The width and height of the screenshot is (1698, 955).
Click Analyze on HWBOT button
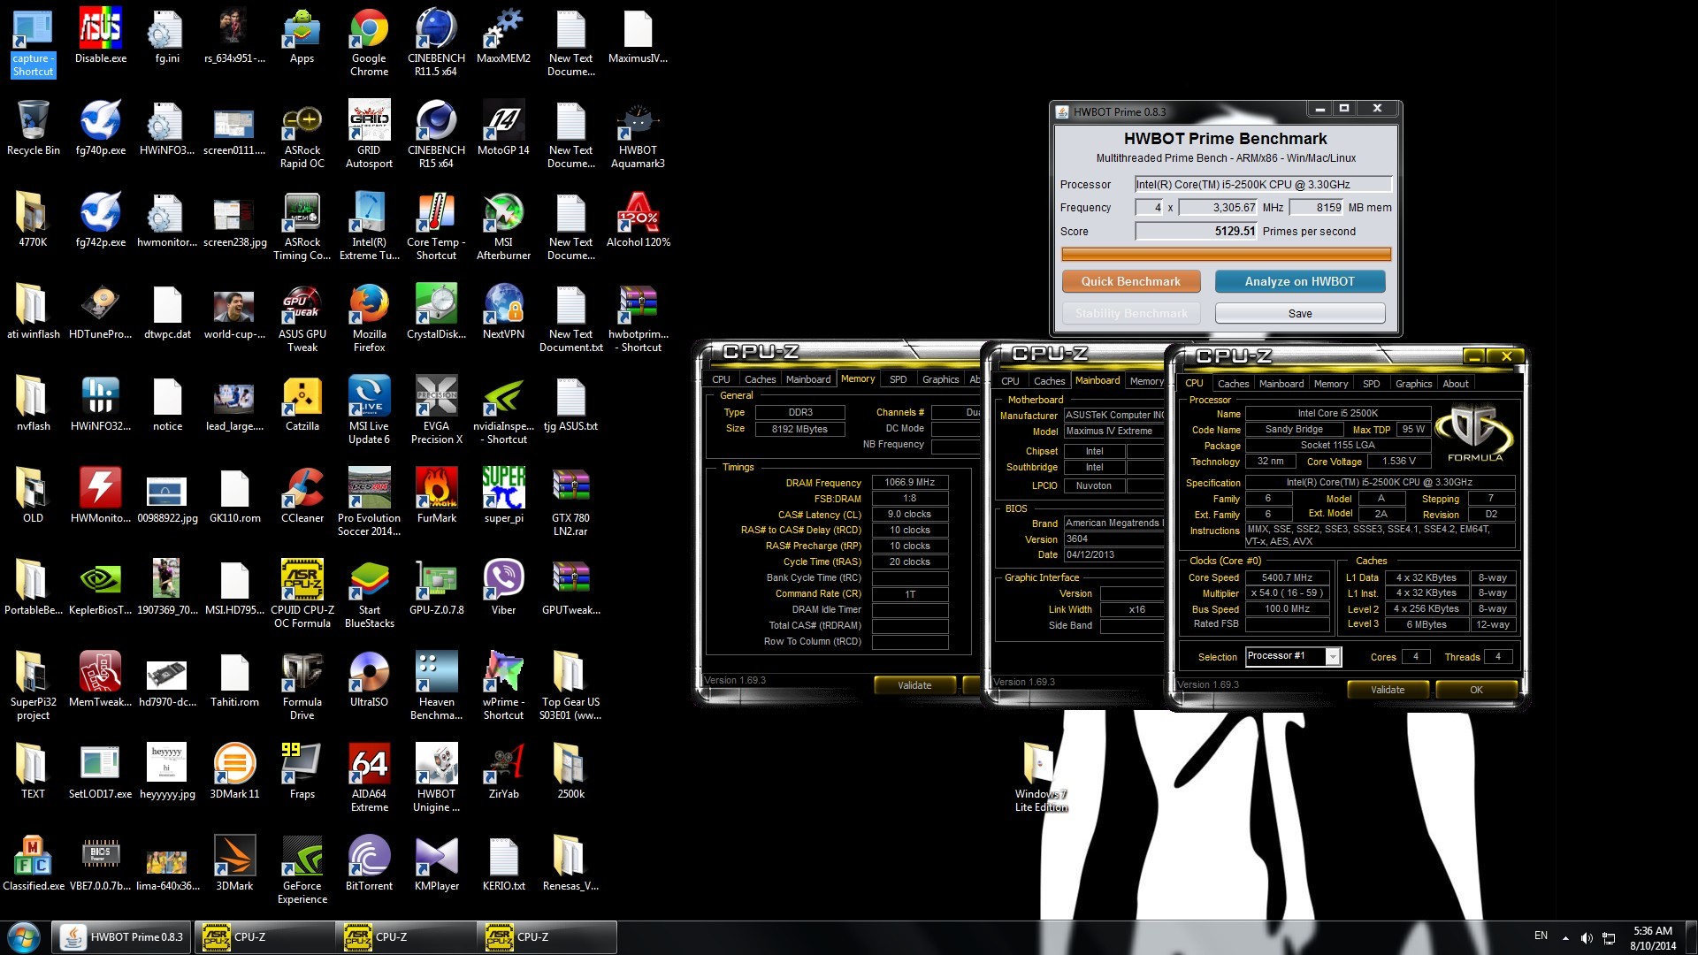[1299, 281]
